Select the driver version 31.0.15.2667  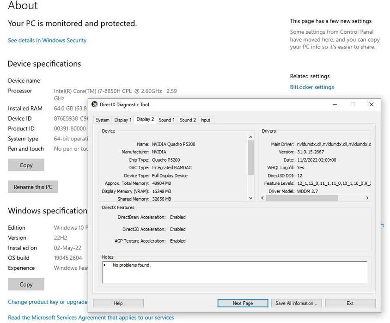tap(311, 152)
